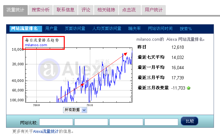The image size is (220, 137).
Task: Open the 点击流 tab
Action: pos(129,10)
